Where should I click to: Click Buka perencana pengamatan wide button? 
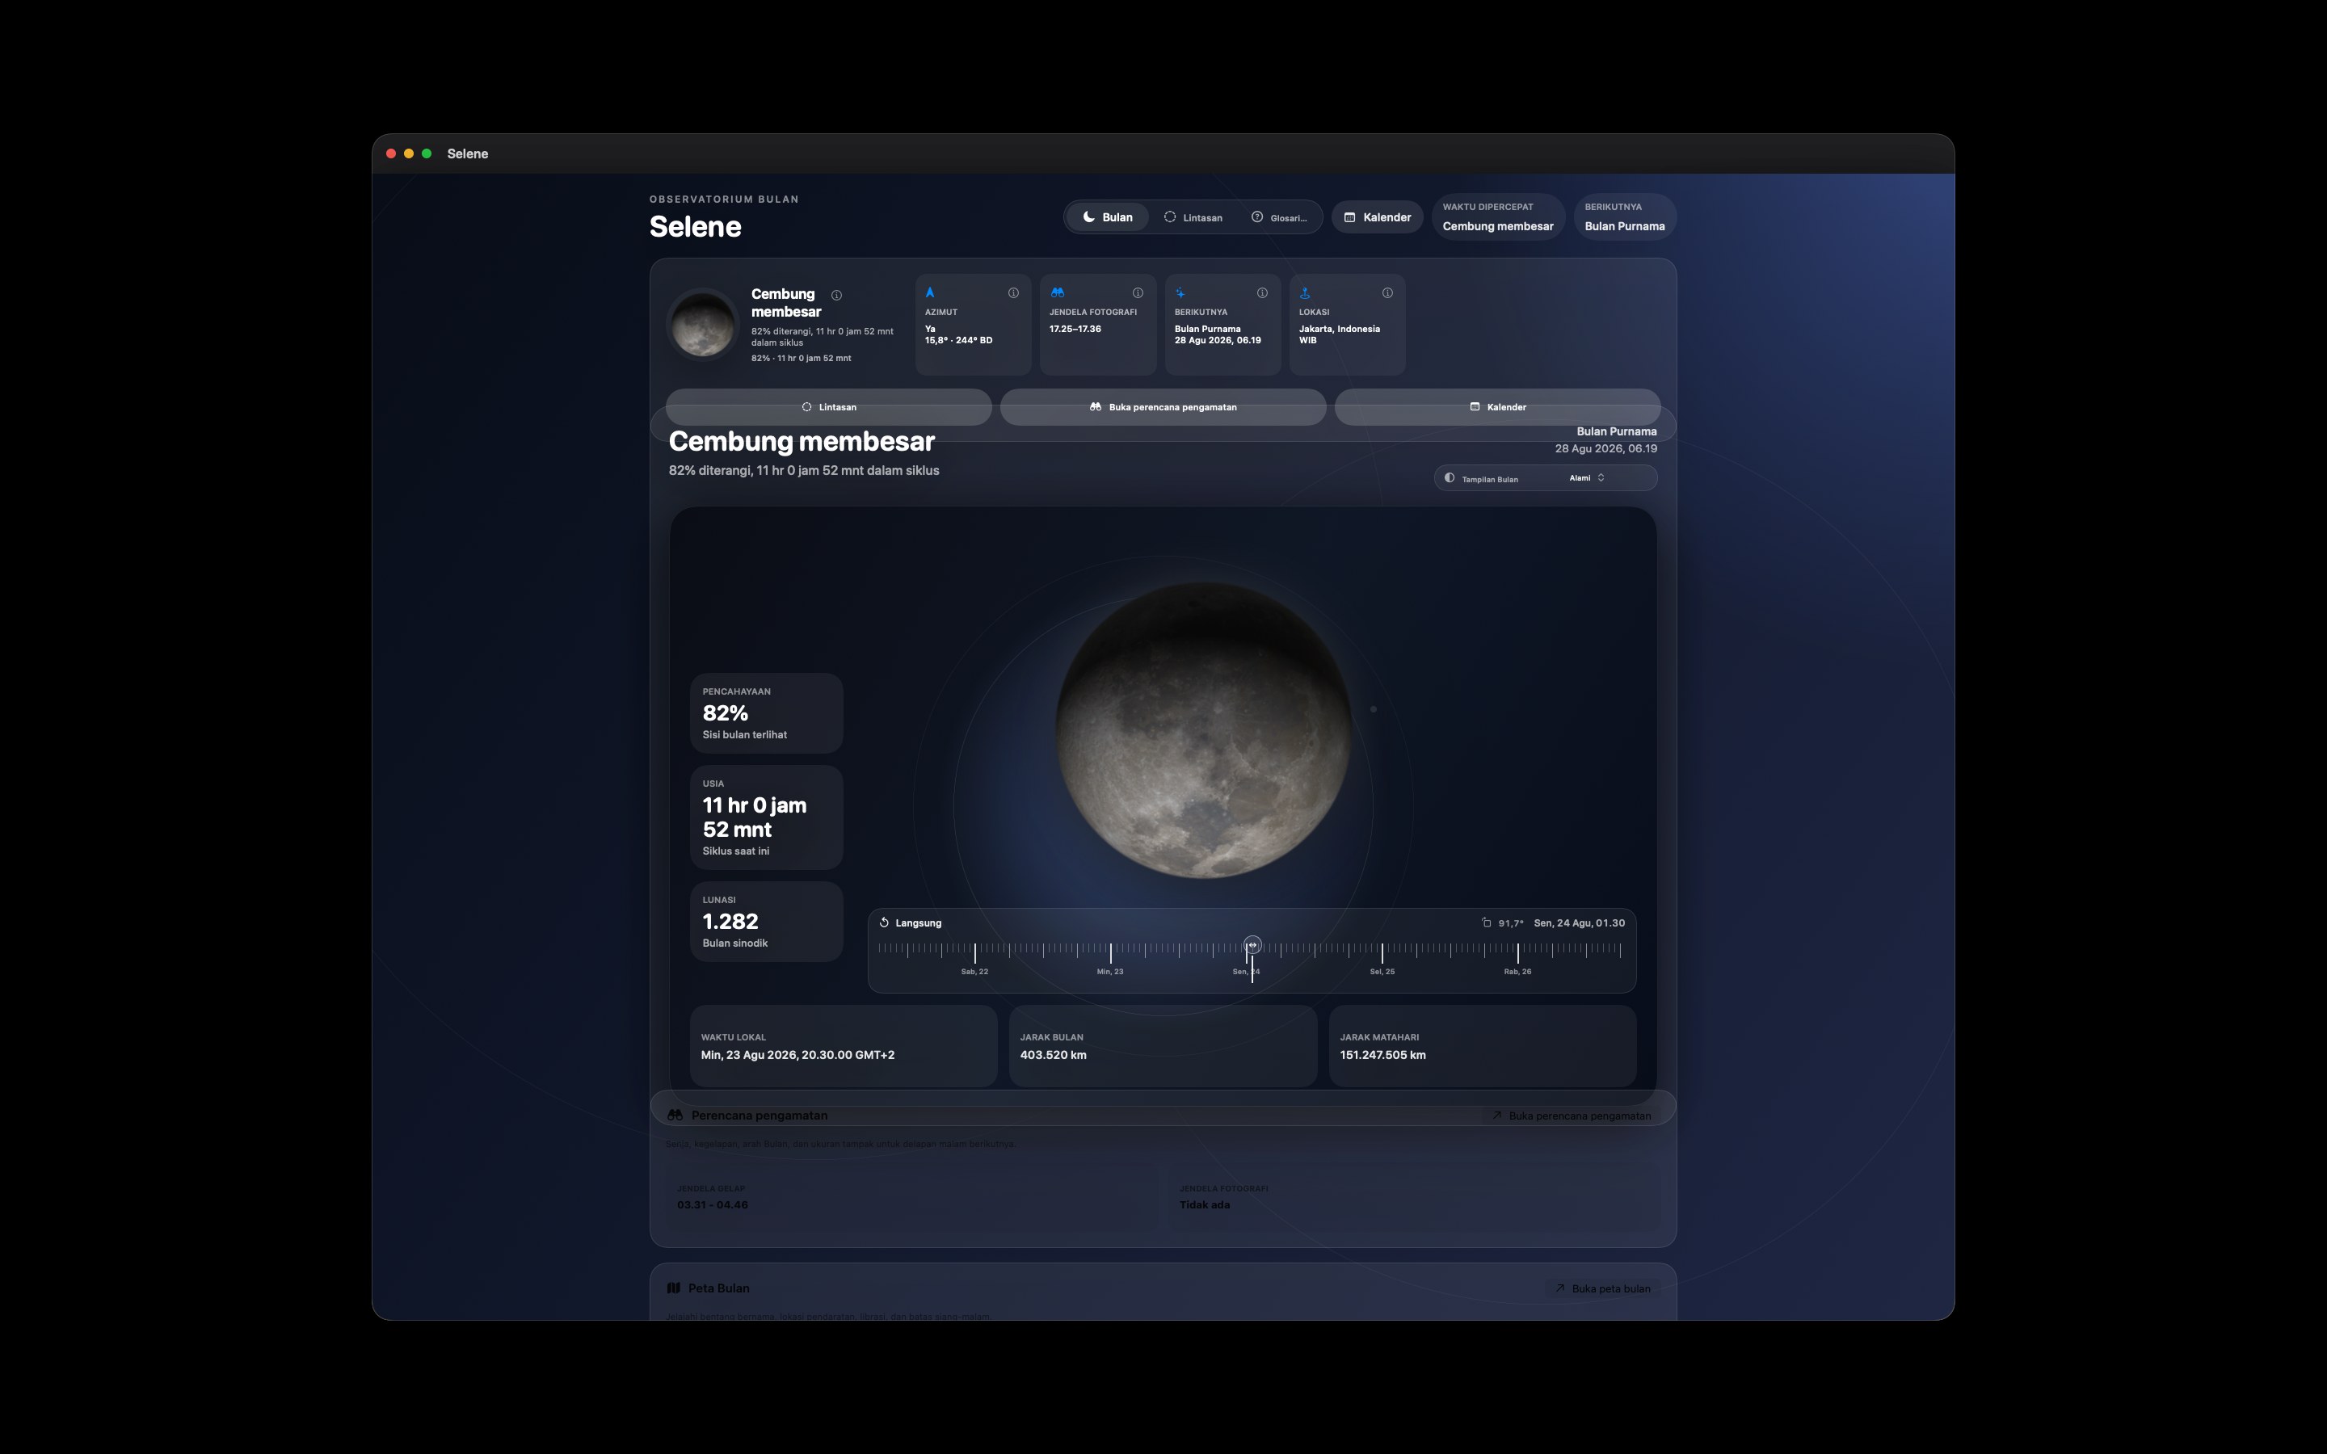[x=1163, y=407]
